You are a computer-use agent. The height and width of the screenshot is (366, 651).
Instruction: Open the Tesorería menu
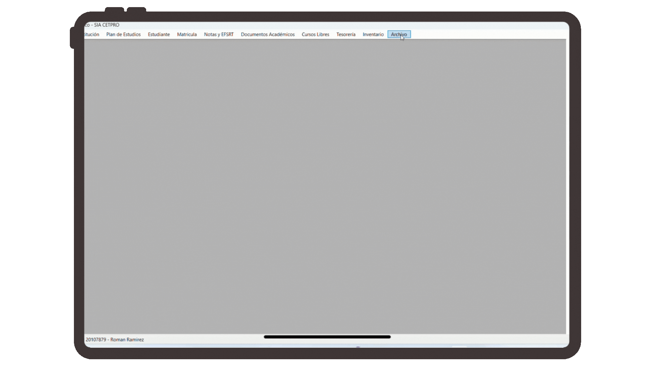[x=346, y=34]
